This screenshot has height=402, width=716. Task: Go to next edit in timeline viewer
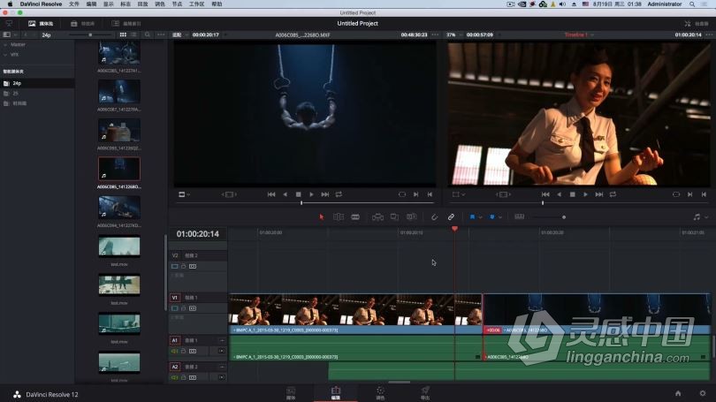coord(598,194)
